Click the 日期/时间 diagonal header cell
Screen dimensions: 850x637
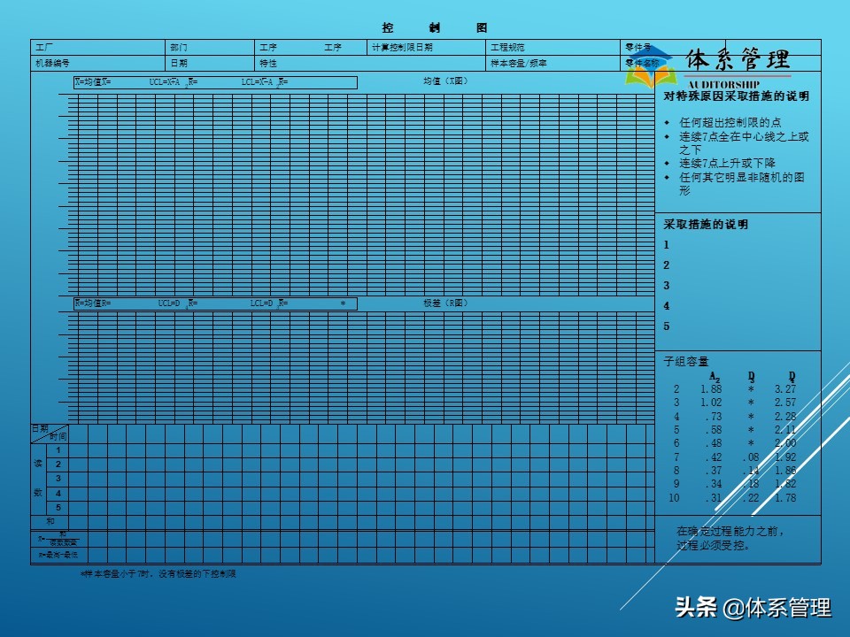(50, 433)
